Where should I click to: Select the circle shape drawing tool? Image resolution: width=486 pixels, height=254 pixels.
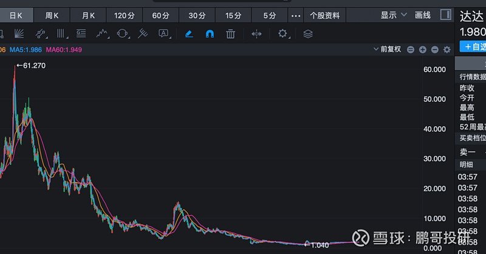(x=122, y=33)
